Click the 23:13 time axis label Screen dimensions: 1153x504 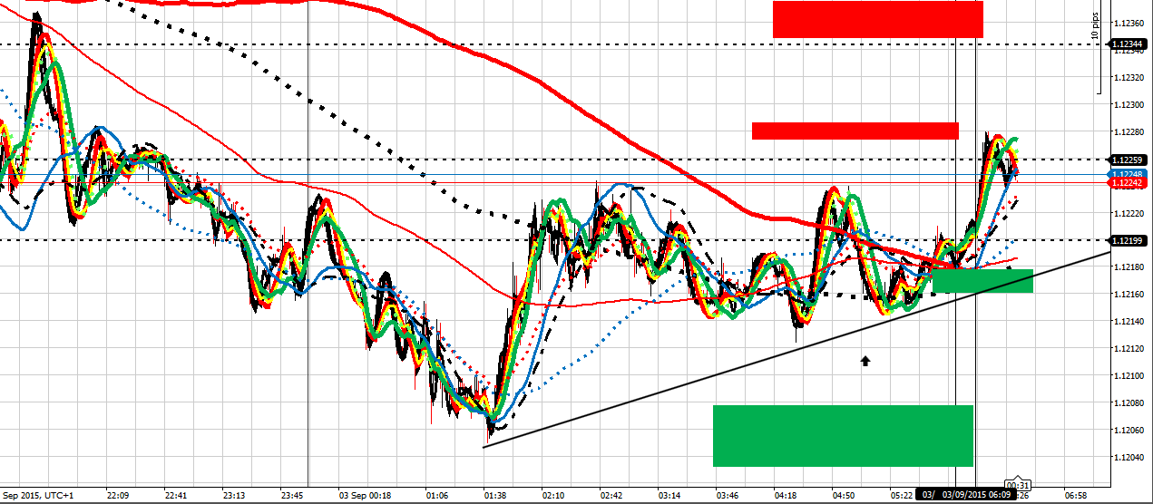234,496
